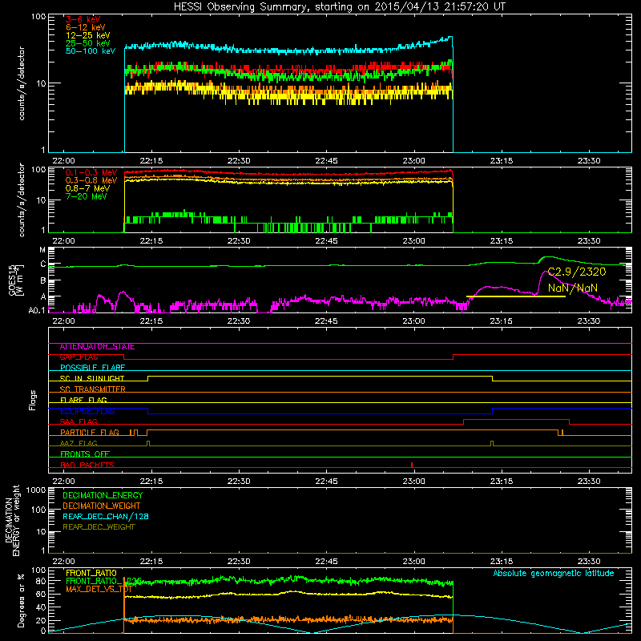Click the A0.1 level label on GOES axis
The height and width of the screenshot is (641, 641).
[x=36, y=311]
